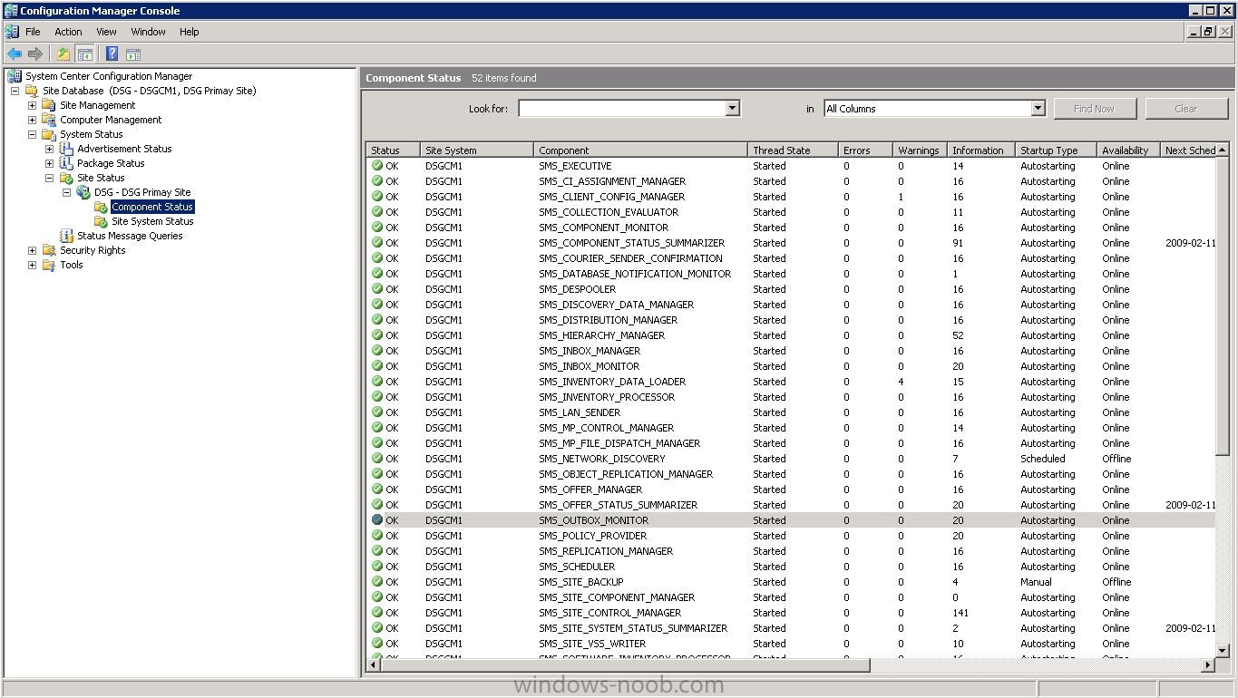Select the Site System Status tree item
The image size is (1238, 698).
click(152, 221)
